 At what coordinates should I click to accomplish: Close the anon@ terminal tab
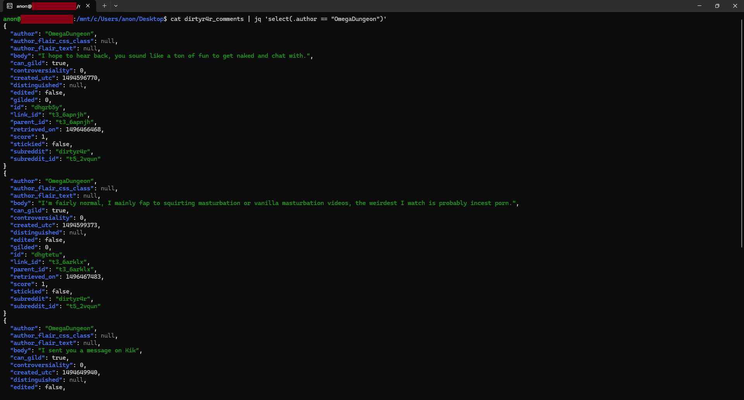[88, 6]
